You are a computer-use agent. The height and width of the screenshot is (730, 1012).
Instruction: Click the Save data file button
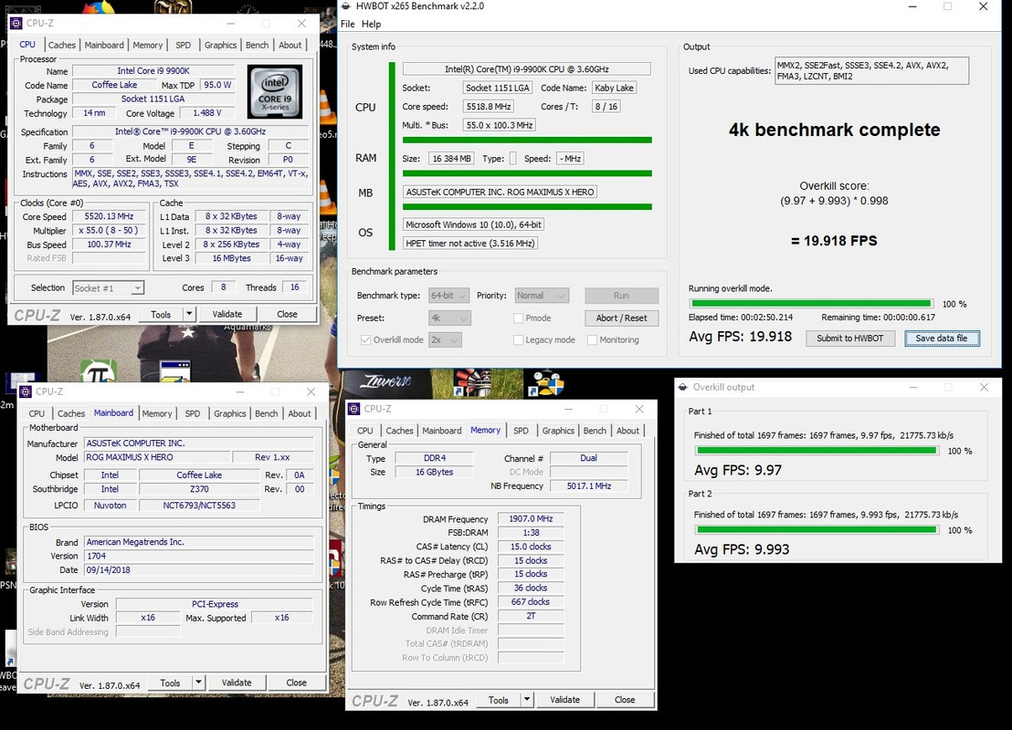[942, 338]
